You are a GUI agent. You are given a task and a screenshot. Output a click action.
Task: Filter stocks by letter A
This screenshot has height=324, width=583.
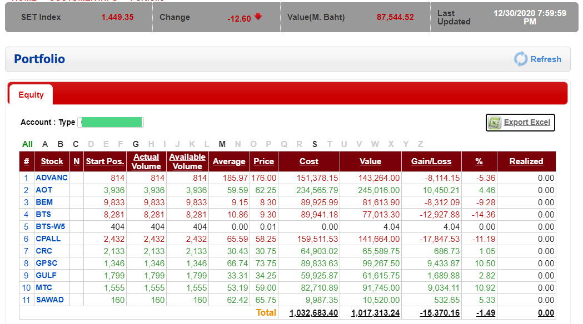45,144
